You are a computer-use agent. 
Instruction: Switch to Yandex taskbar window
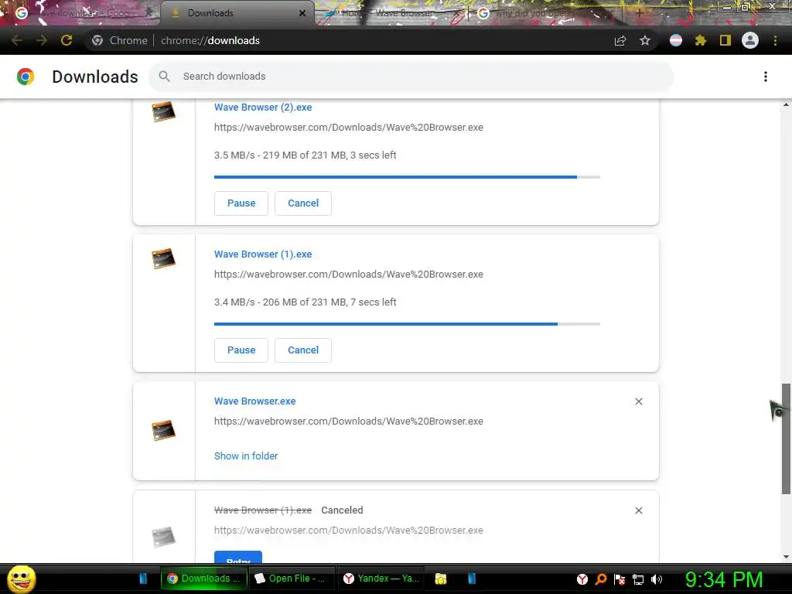coord(382,579)
